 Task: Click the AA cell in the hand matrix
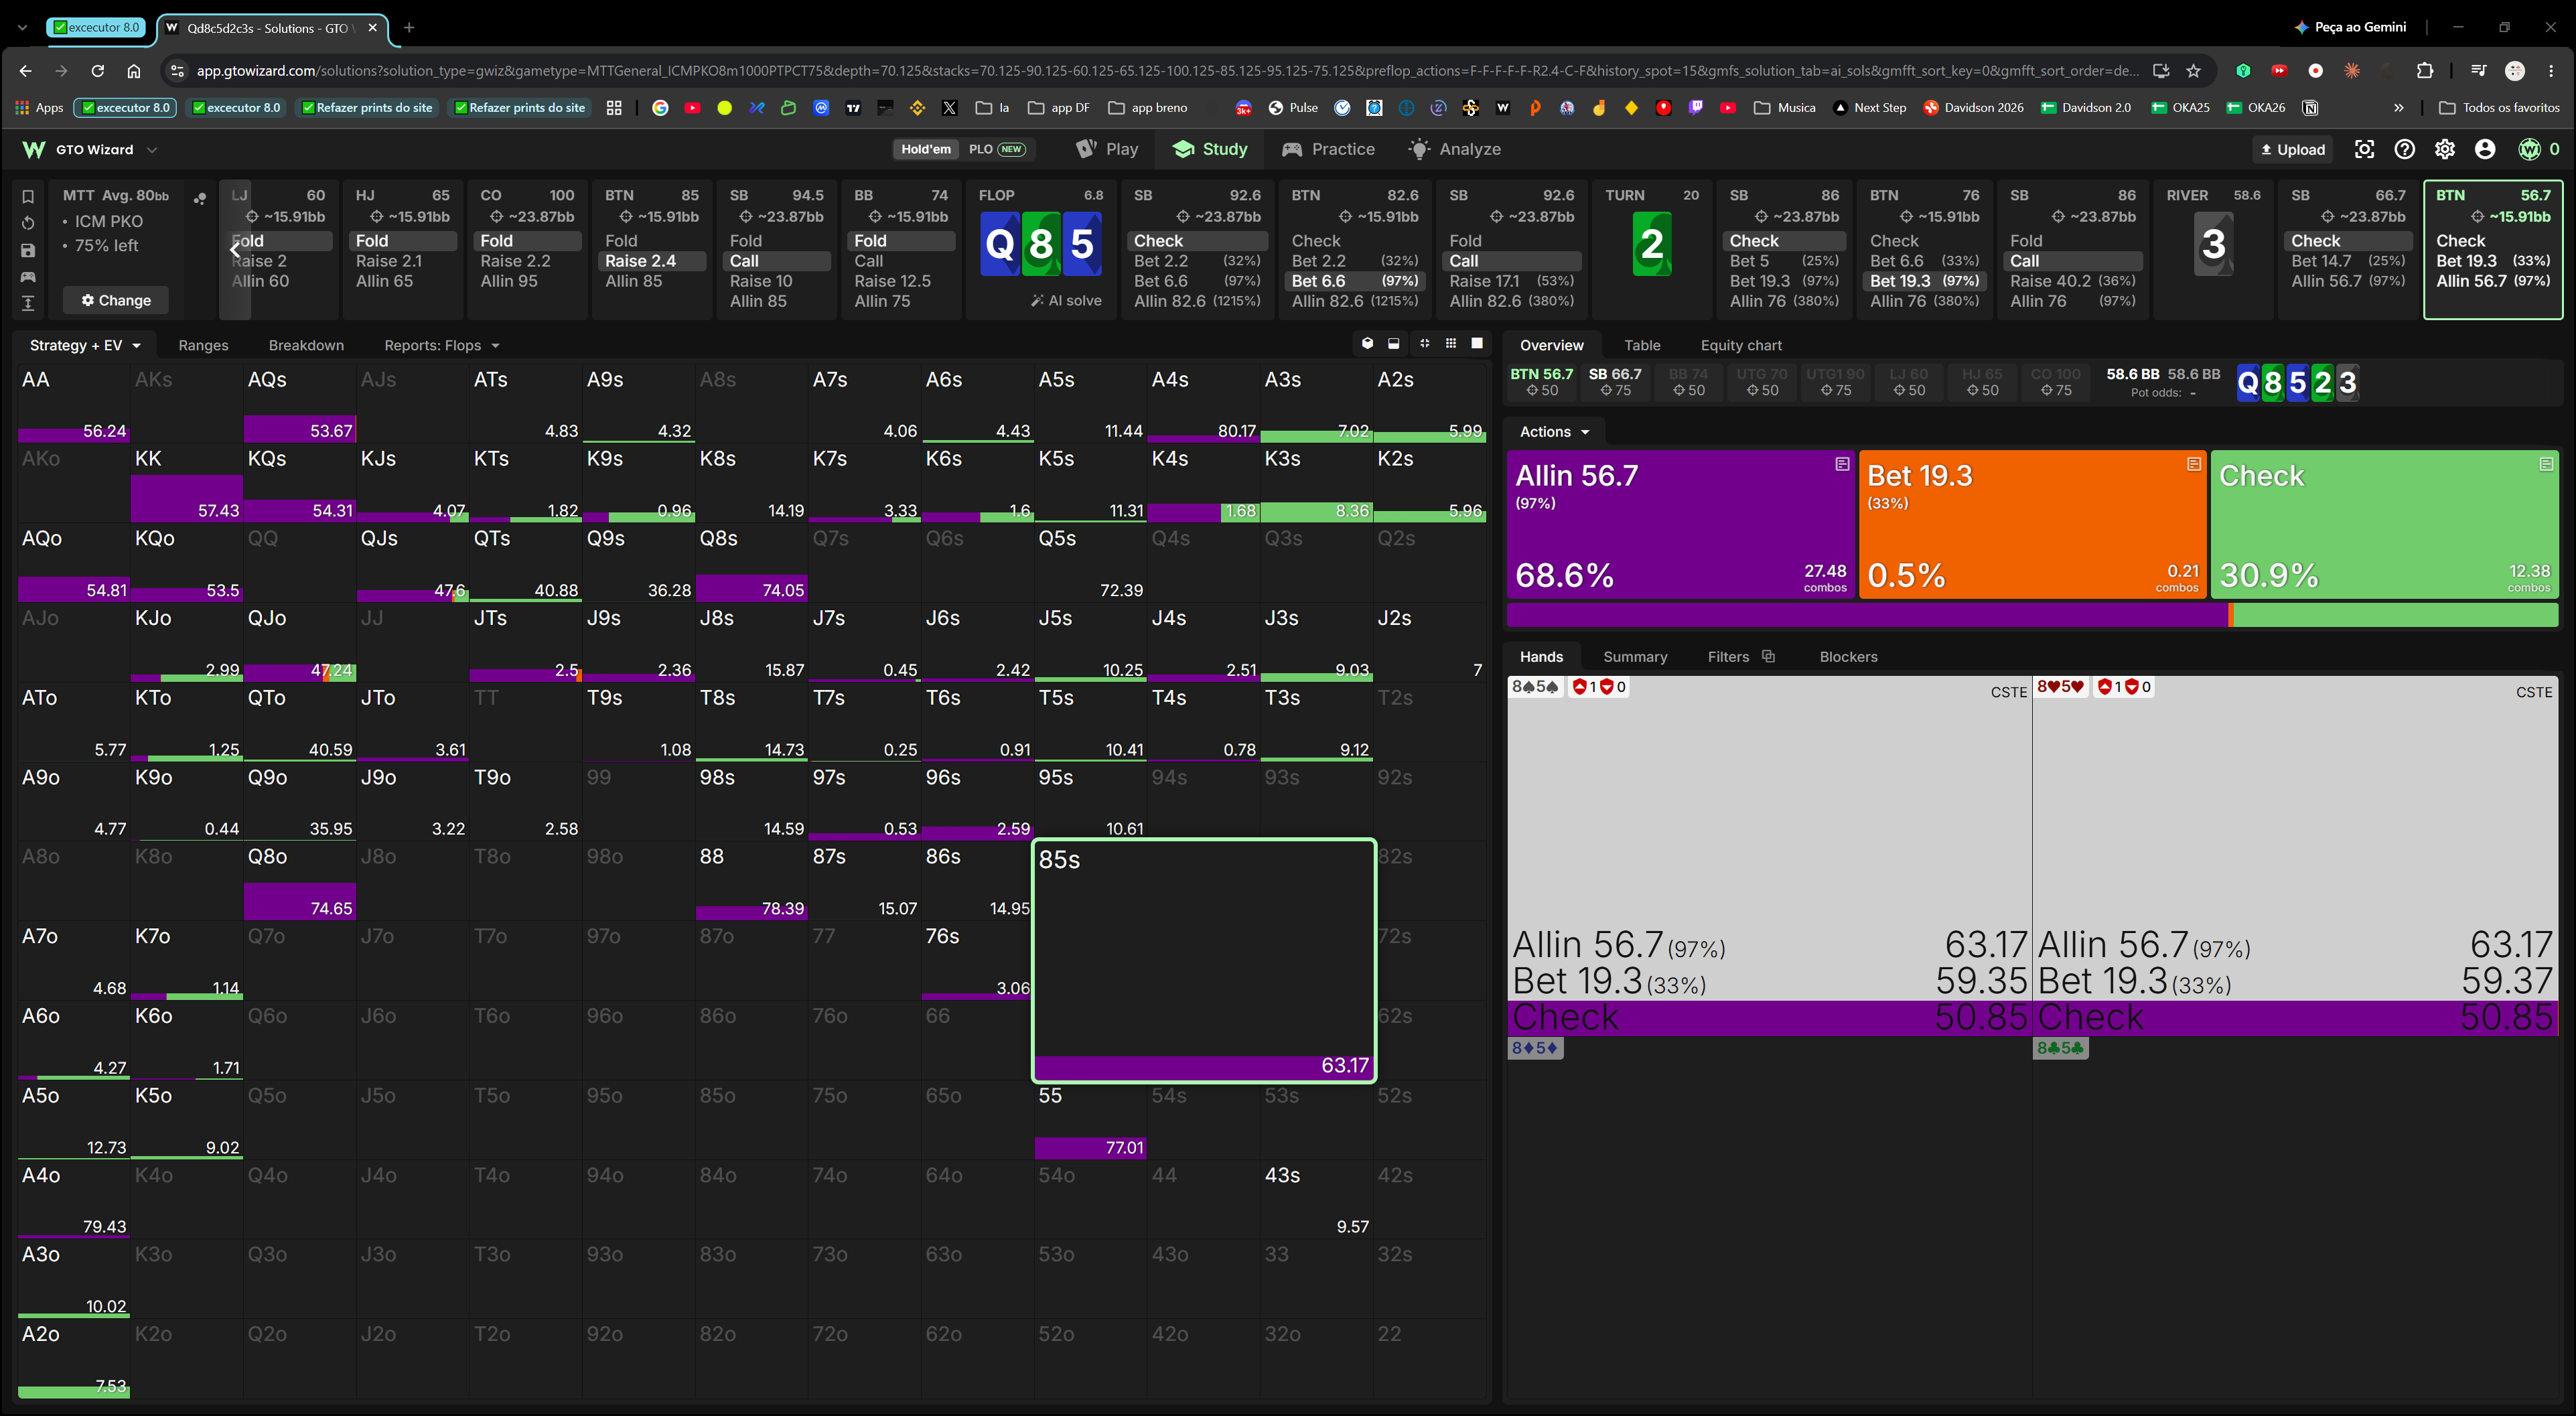click(x=73, y=403)
